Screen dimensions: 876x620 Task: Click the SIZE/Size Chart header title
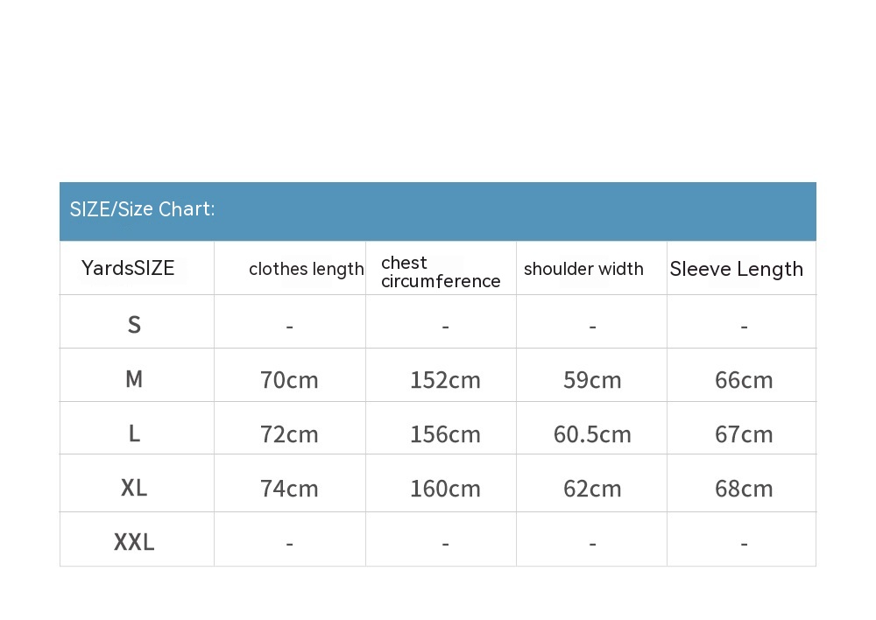[x=142, y=209]
